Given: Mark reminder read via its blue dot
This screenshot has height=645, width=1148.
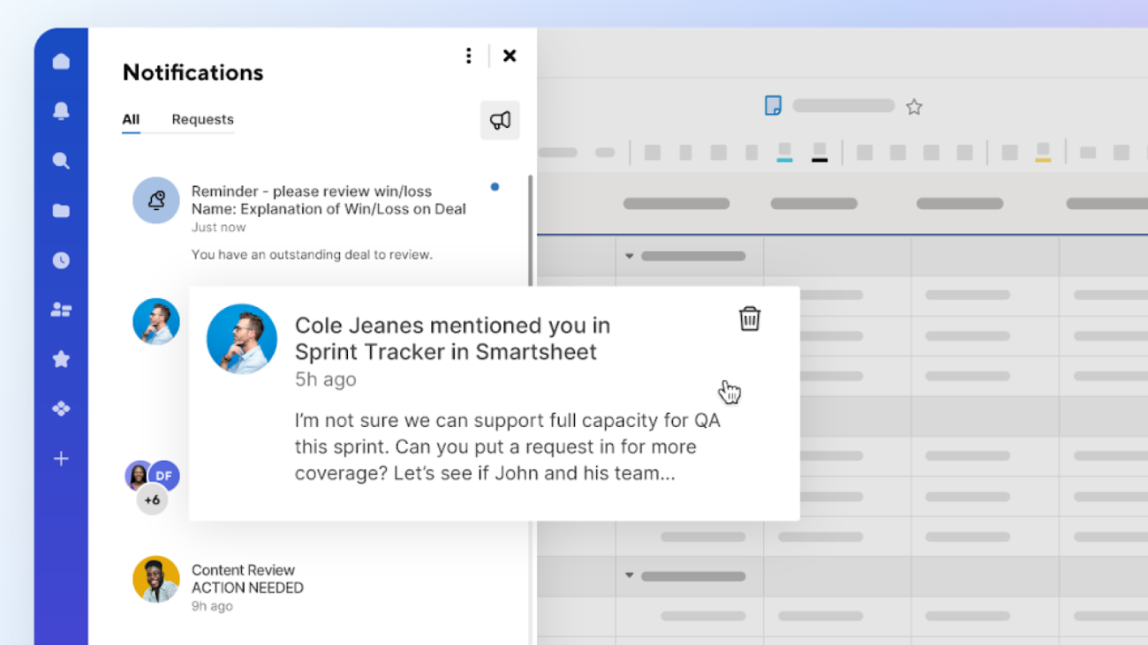Looking at the screenshot, I should pyautogui.click(x=495, y=186).
